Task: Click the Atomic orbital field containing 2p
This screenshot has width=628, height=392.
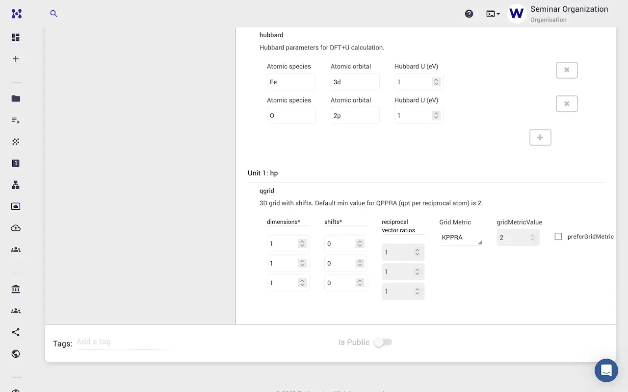Action: tap(354, 116)
